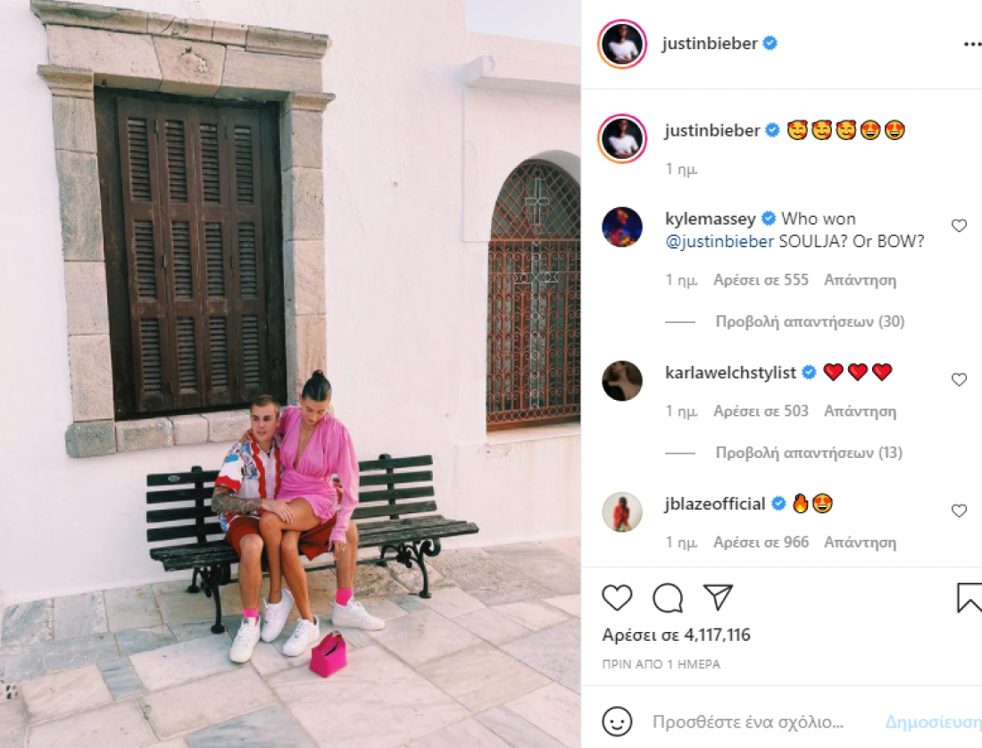Reply to jblazeofficial's comment via Απάντηση

click(x=860, y=543)
